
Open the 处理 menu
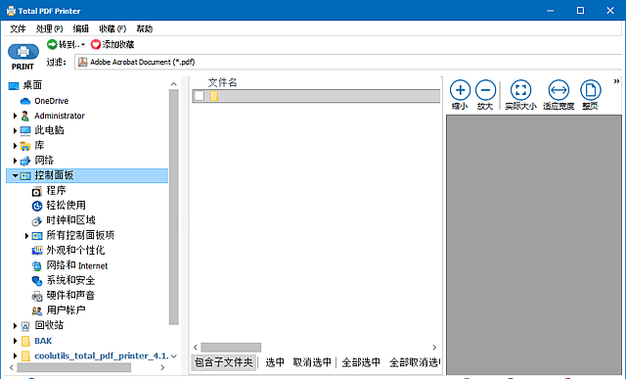pyautogui.click(x=49, y=28)
